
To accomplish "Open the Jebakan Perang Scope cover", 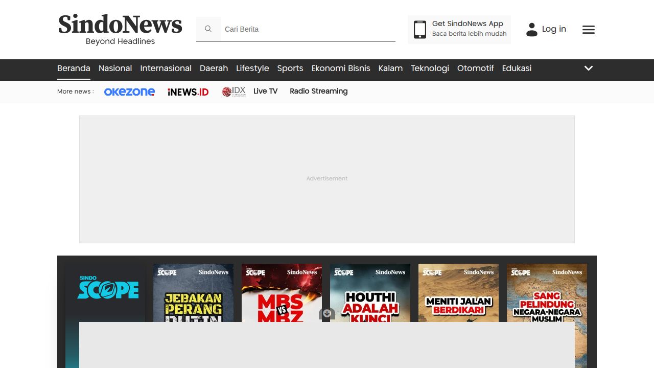I will tap(193, 293).
